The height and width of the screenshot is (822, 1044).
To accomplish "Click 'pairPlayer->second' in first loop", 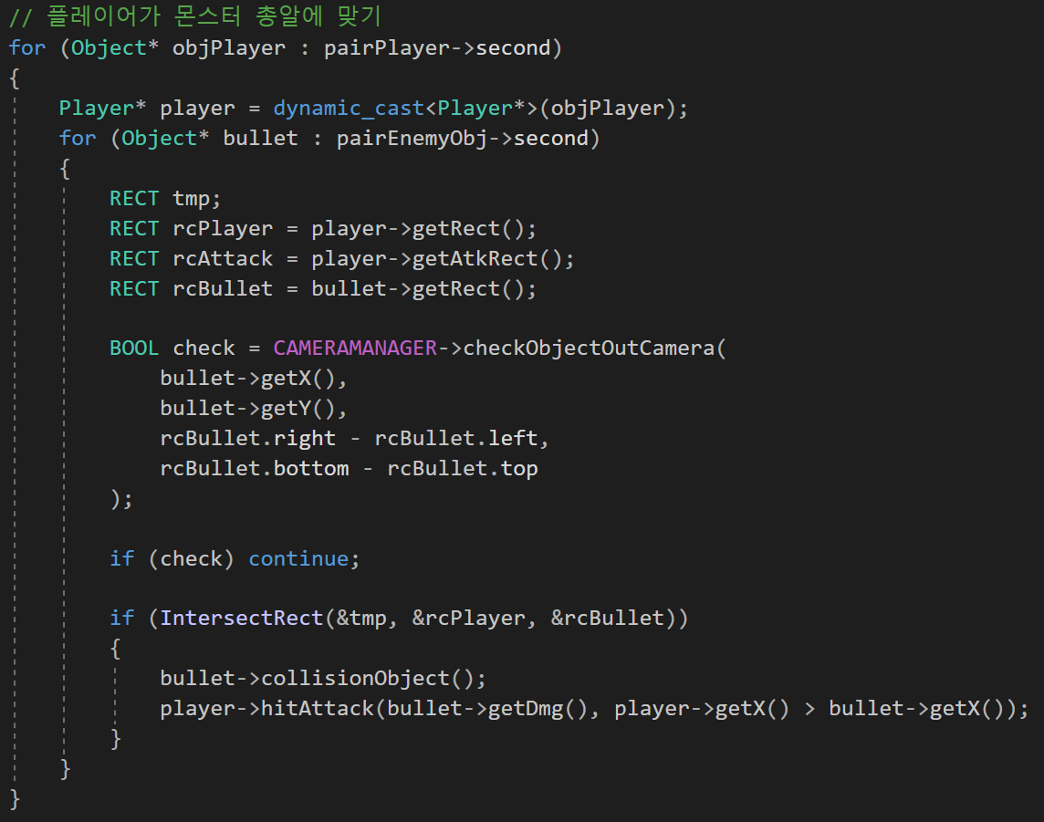I will [x=437, y=48].
